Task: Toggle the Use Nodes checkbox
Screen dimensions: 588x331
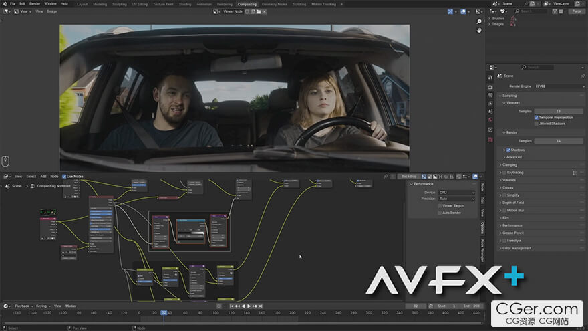Action: pyautogui.click(x=64, y=176)
